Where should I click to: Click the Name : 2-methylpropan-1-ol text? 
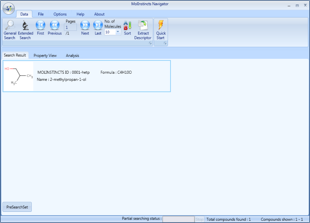click(62, 80)
